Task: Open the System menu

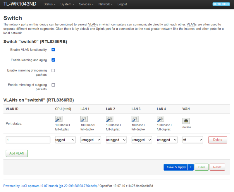Action: pos(67,4)
